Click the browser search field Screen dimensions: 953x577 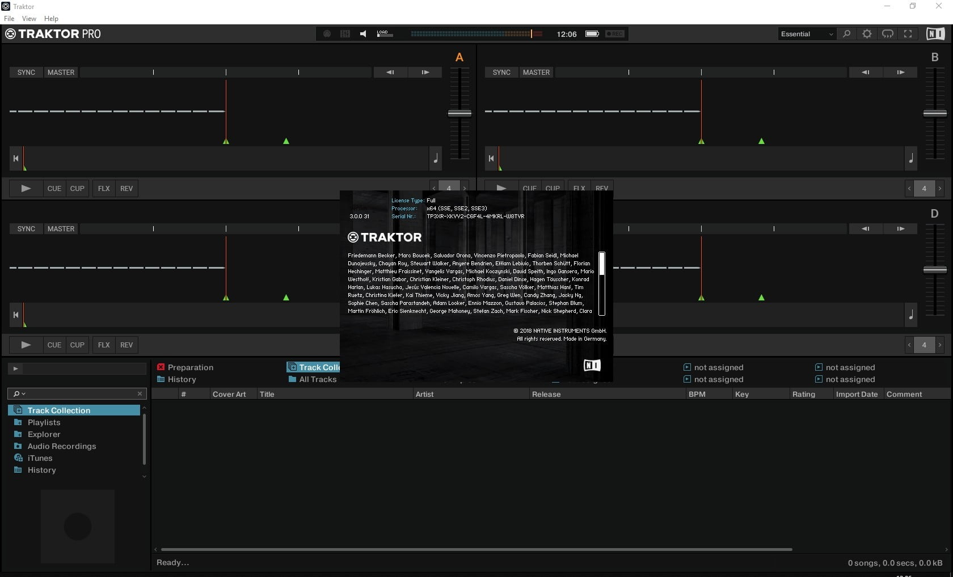[x=77, y=393]
